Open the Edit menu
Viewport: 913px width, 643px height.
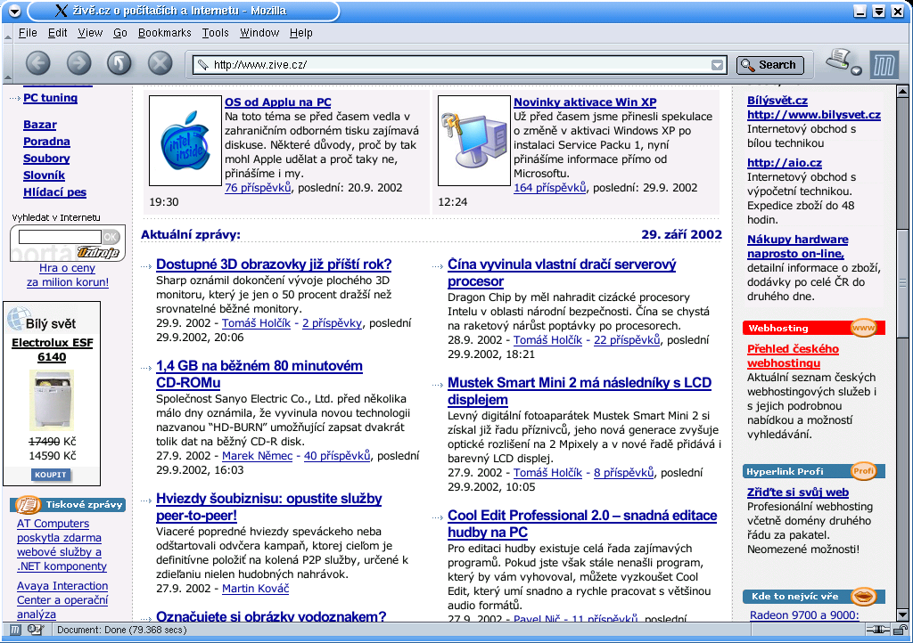tap(57, 33)
